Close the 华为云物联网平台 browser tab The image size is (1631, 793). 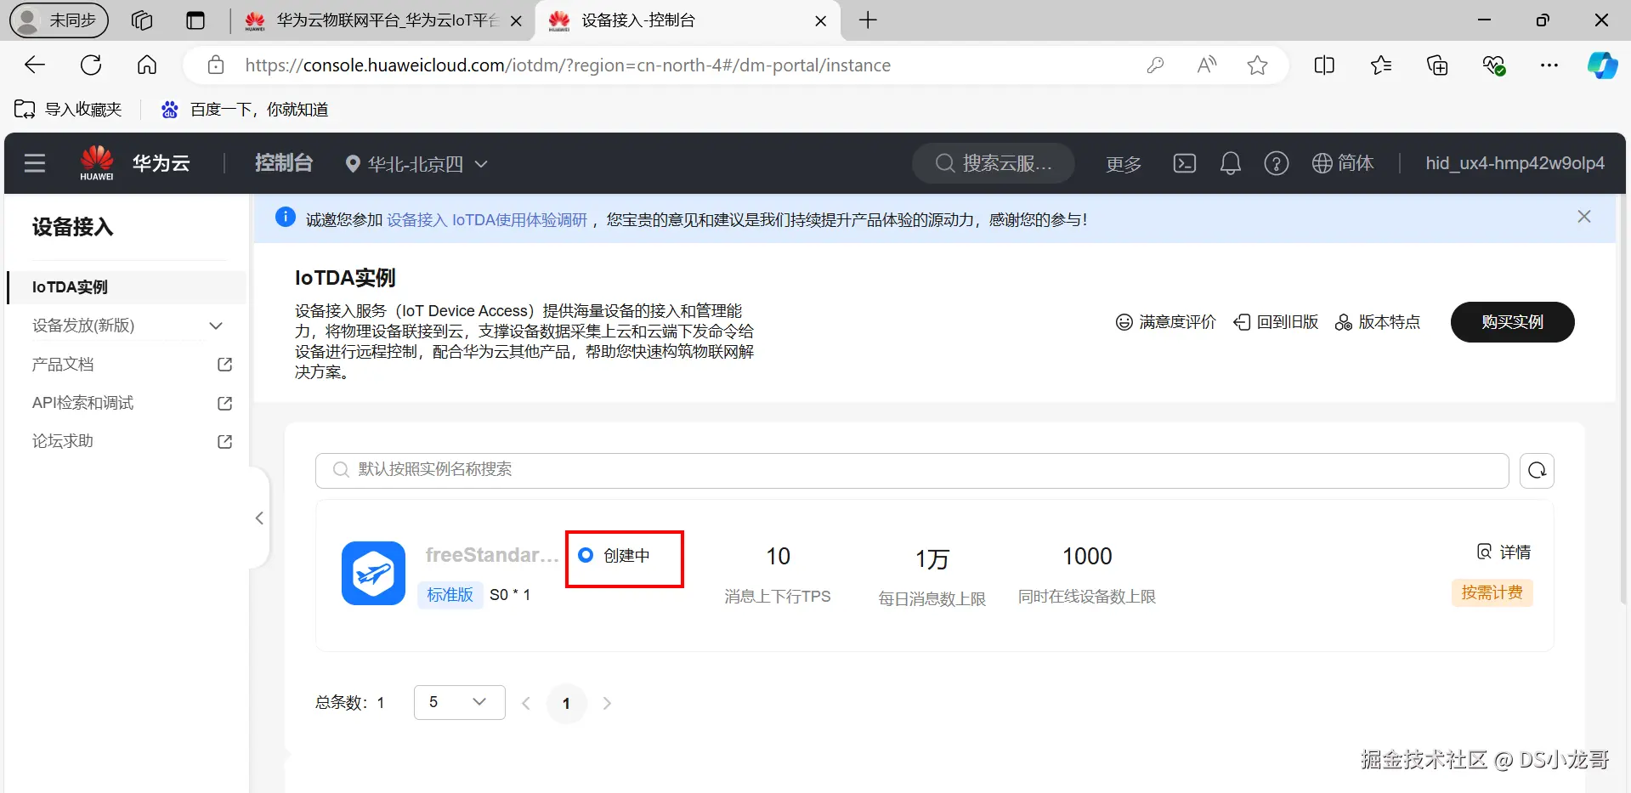[x=516, y=21]
